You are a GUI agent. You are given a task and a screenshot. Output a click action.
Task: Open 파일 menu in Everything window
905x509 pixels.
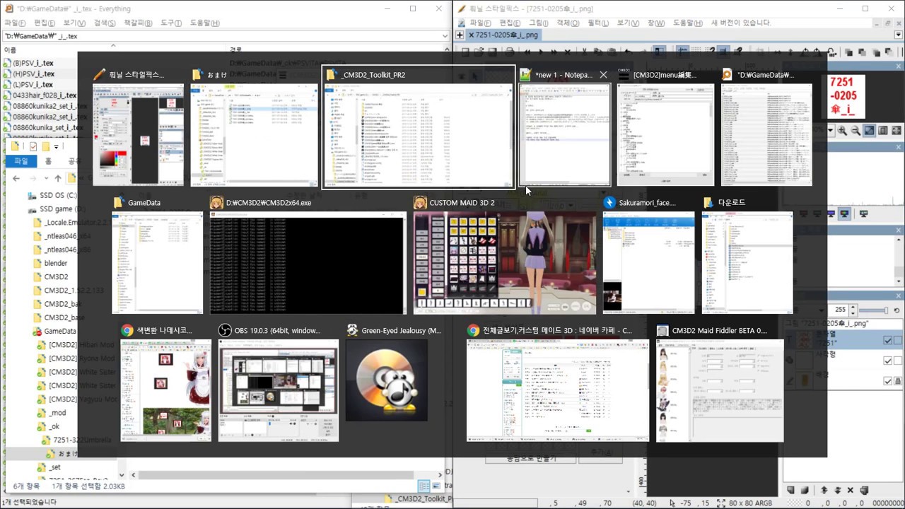(x=15, y=23)
